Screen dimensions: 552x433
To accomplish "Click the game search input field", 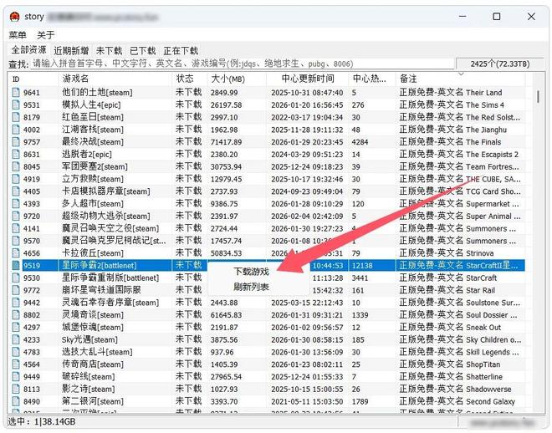I will coord(243,64).
